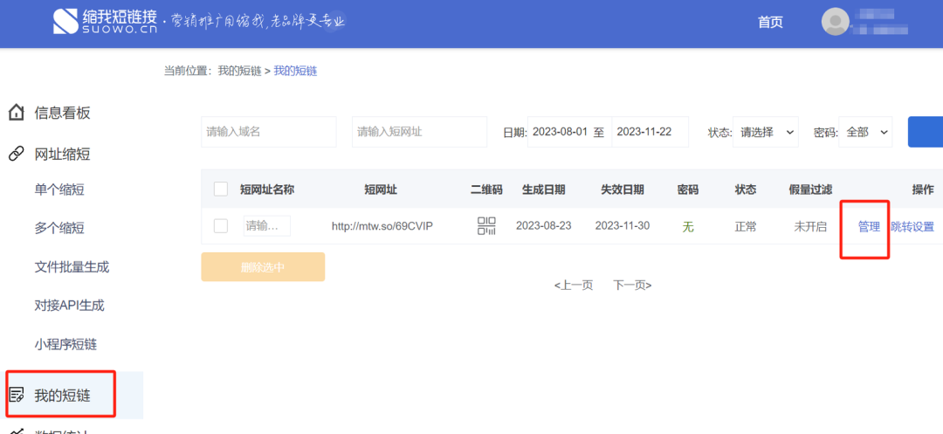Click the 请输入域名 input field

coord(268,132)
